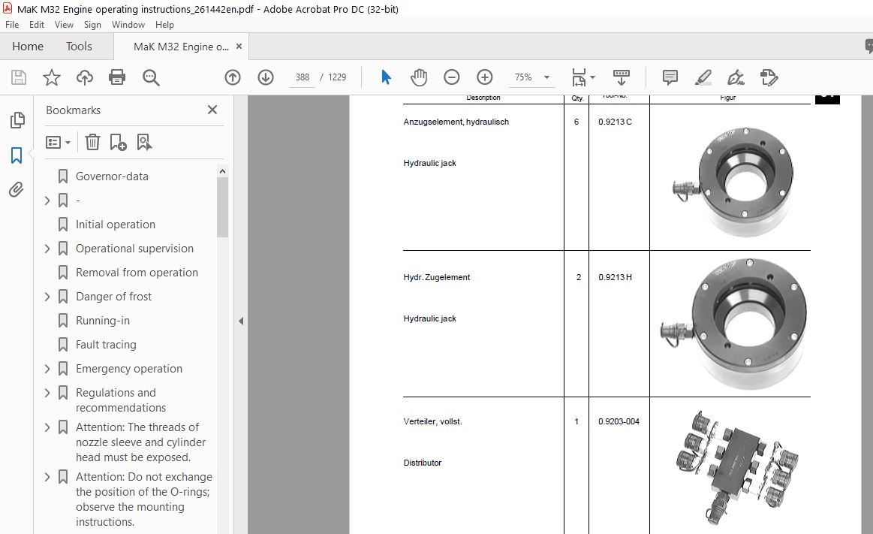The height and width of the screenshot is (534, 873).
Task: Zoom in with plus button
Action: click(x=485, y=77)
